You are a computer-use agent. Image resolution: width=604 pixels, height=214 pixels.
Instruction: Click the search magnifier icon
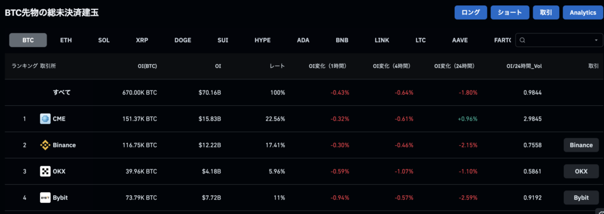pyautogui.click(x=523, y=40)
